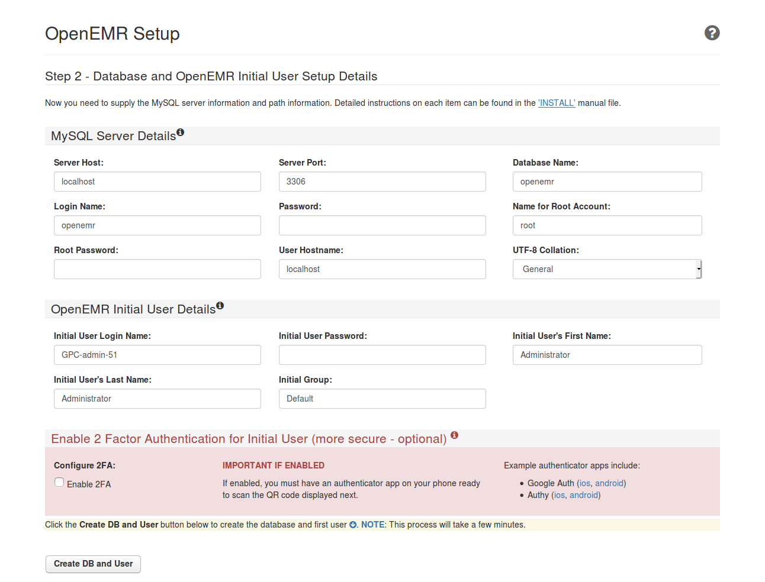This screenshot has height=582, width=765.
Task: Click the MySQL Password field
Action: pos(382,225)
